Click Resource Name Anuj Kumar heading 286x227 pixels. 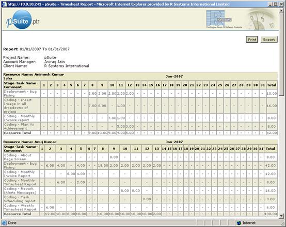click(x=30, y=142)
